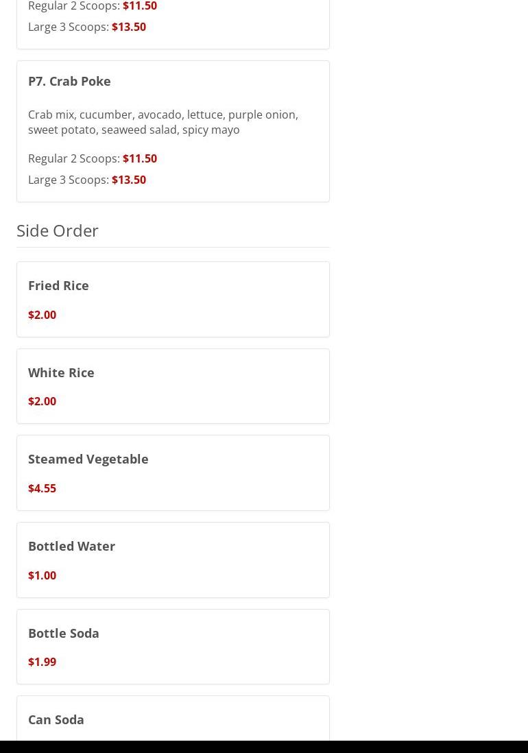
Task: Click the $1.00 Bottled Water price
Action: click(42, 575)
